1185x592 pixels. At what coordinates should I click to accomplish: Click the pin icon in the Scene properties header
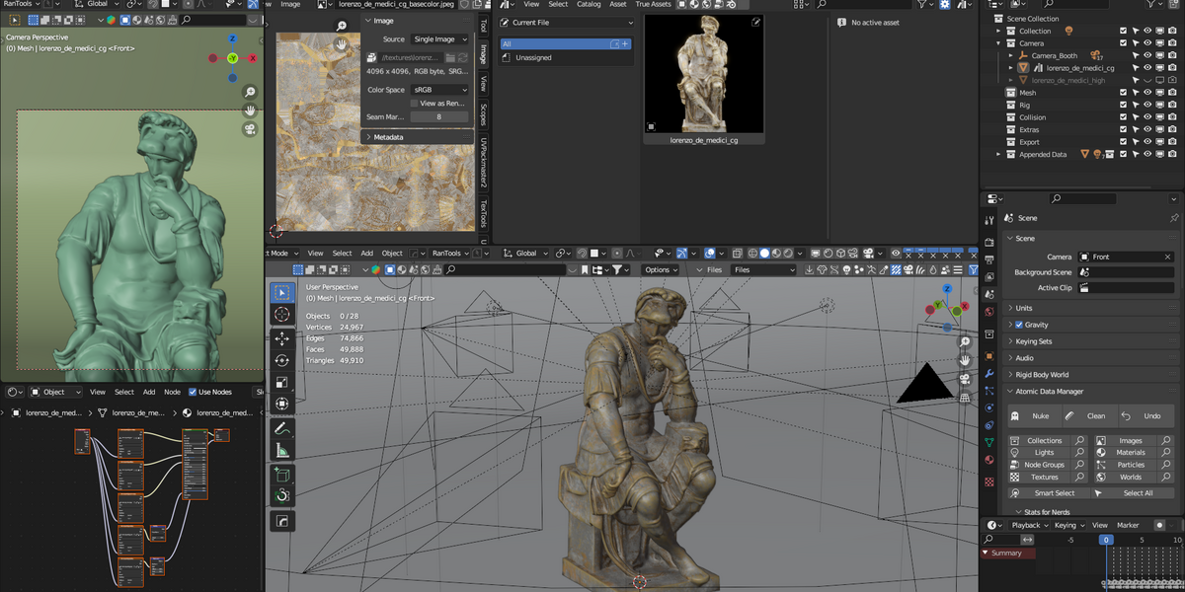pos(1173,218)
